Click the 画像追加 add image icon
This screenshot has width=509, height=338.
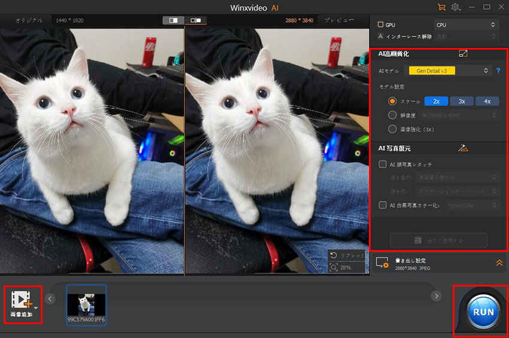[20, 299]
